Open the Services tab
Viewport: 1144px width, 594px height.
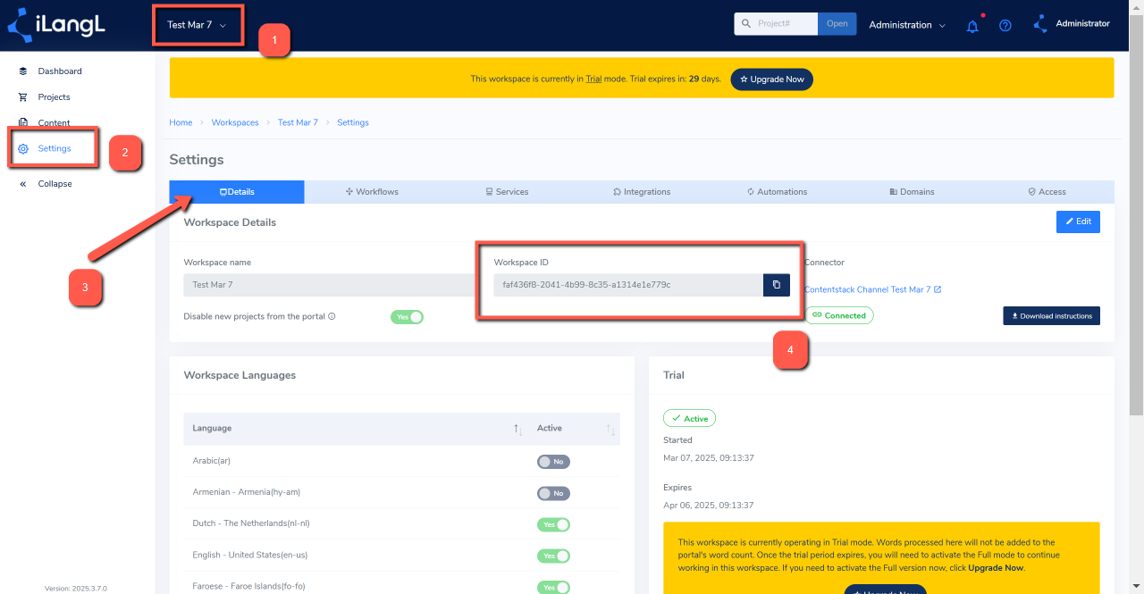tap(507, 192)
